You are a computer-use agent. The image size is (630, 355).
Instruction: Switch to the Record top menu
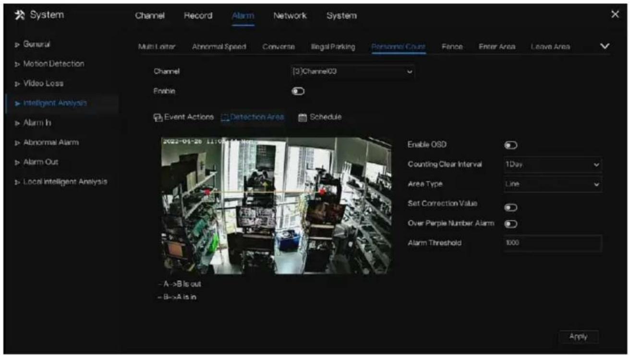[x=198, y=16]
